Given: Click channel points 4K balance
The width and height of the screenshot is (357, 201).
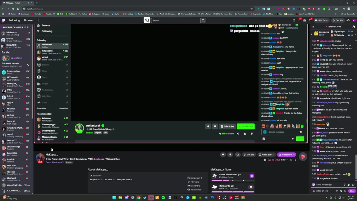Looking at the screenshot, I should coord(325,191).
